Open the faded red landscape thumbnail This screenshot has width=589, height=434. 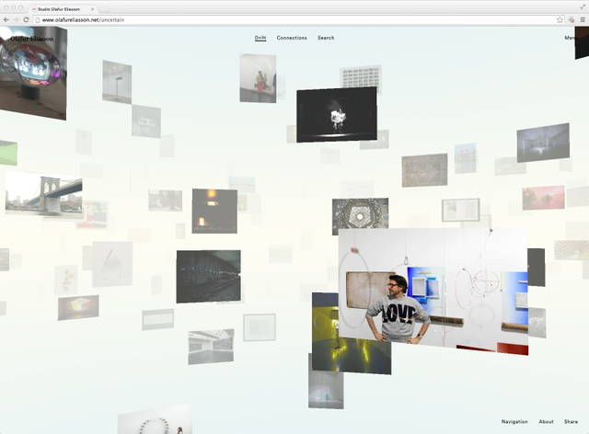543,198
